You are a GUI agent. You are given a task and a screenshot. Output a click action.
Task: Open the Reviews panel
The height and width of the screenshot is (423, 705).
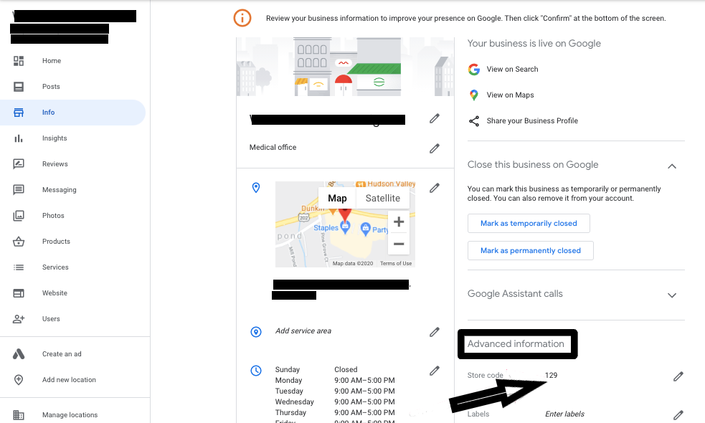53,163
